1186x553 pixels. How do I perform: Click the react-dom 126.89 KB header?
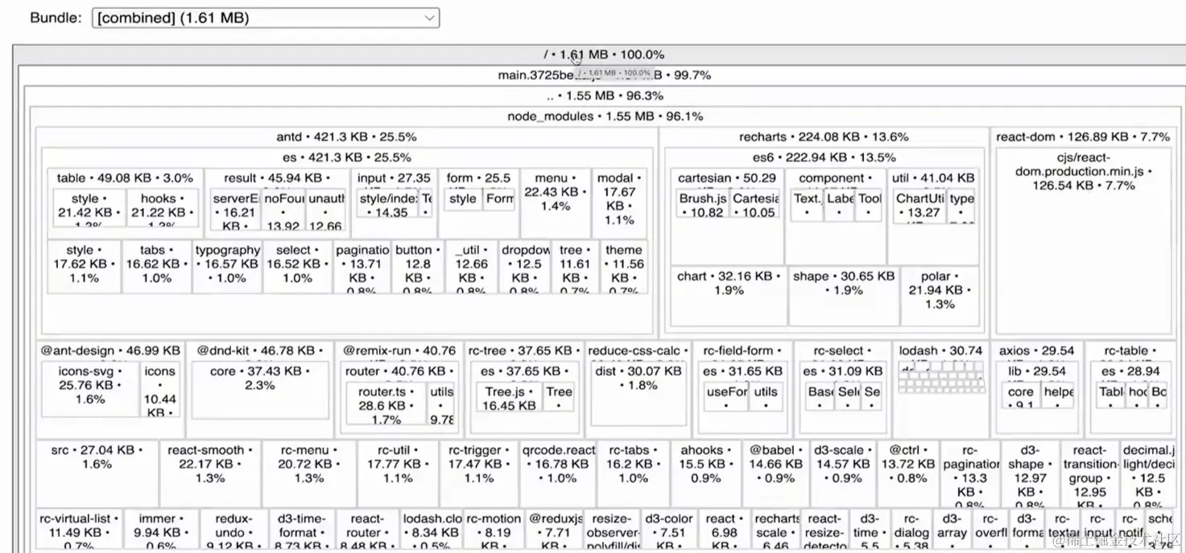[1083, 137]
